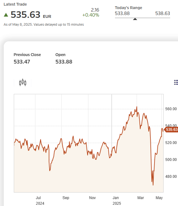The height and width of the screenshot is (206, 178).
Task: Click the 2.16 price change value
Action: (x=95, y=10)
